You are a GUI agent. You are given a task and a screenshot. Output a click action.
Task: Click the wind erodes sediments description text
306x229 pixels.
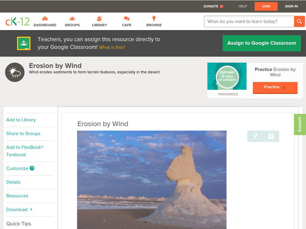[94, 72]
